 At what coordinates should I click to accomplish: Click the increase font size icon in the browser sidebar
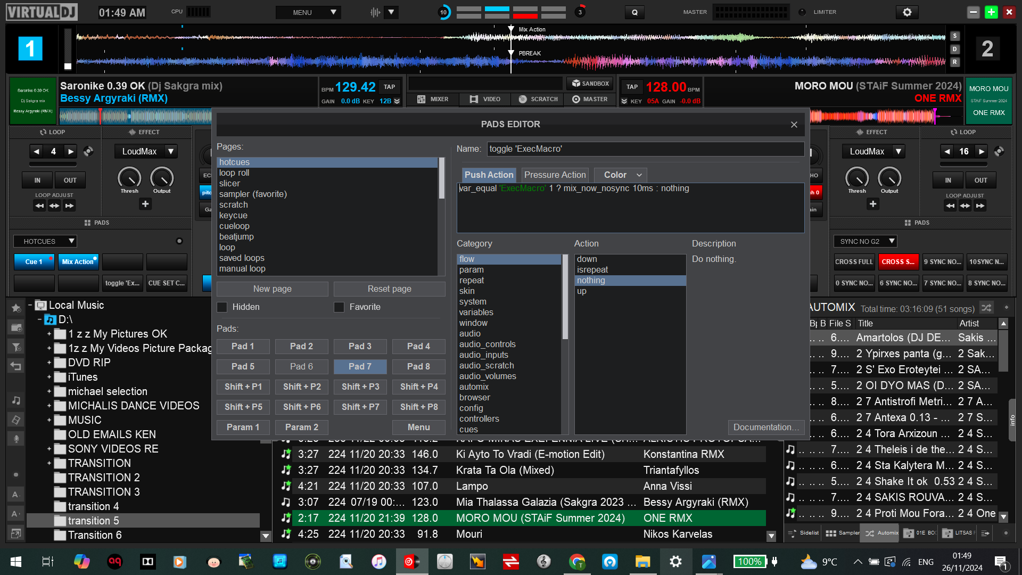[16, 514]
